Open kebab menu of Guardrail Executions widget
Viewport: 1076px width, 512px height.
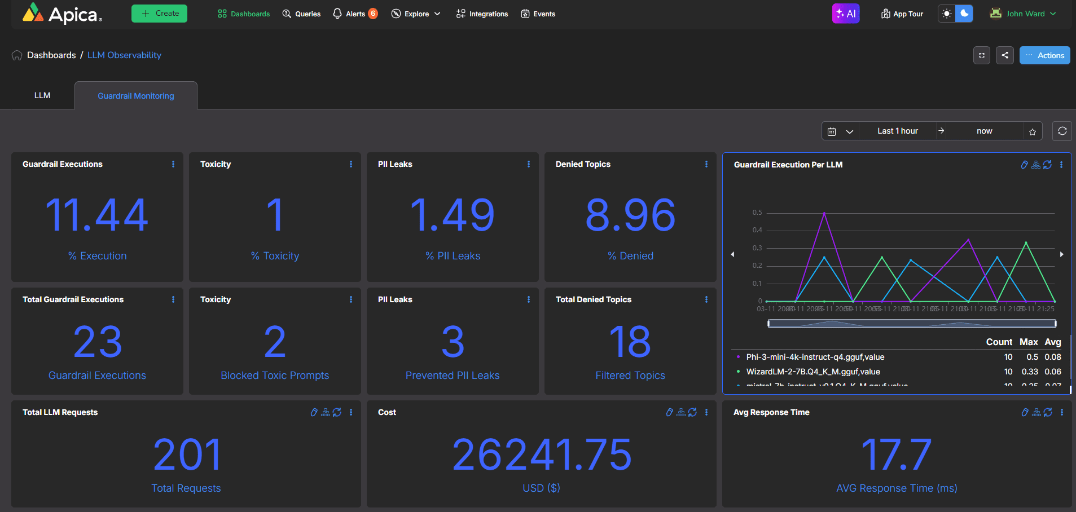(x=173, y=164)
